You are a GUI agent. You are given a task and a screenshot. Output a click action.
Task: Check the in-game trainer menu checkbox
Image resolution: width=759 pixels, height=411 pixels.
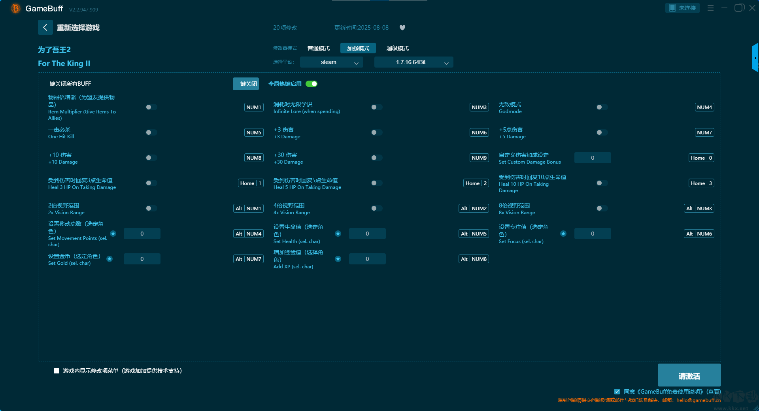point(57,371)
